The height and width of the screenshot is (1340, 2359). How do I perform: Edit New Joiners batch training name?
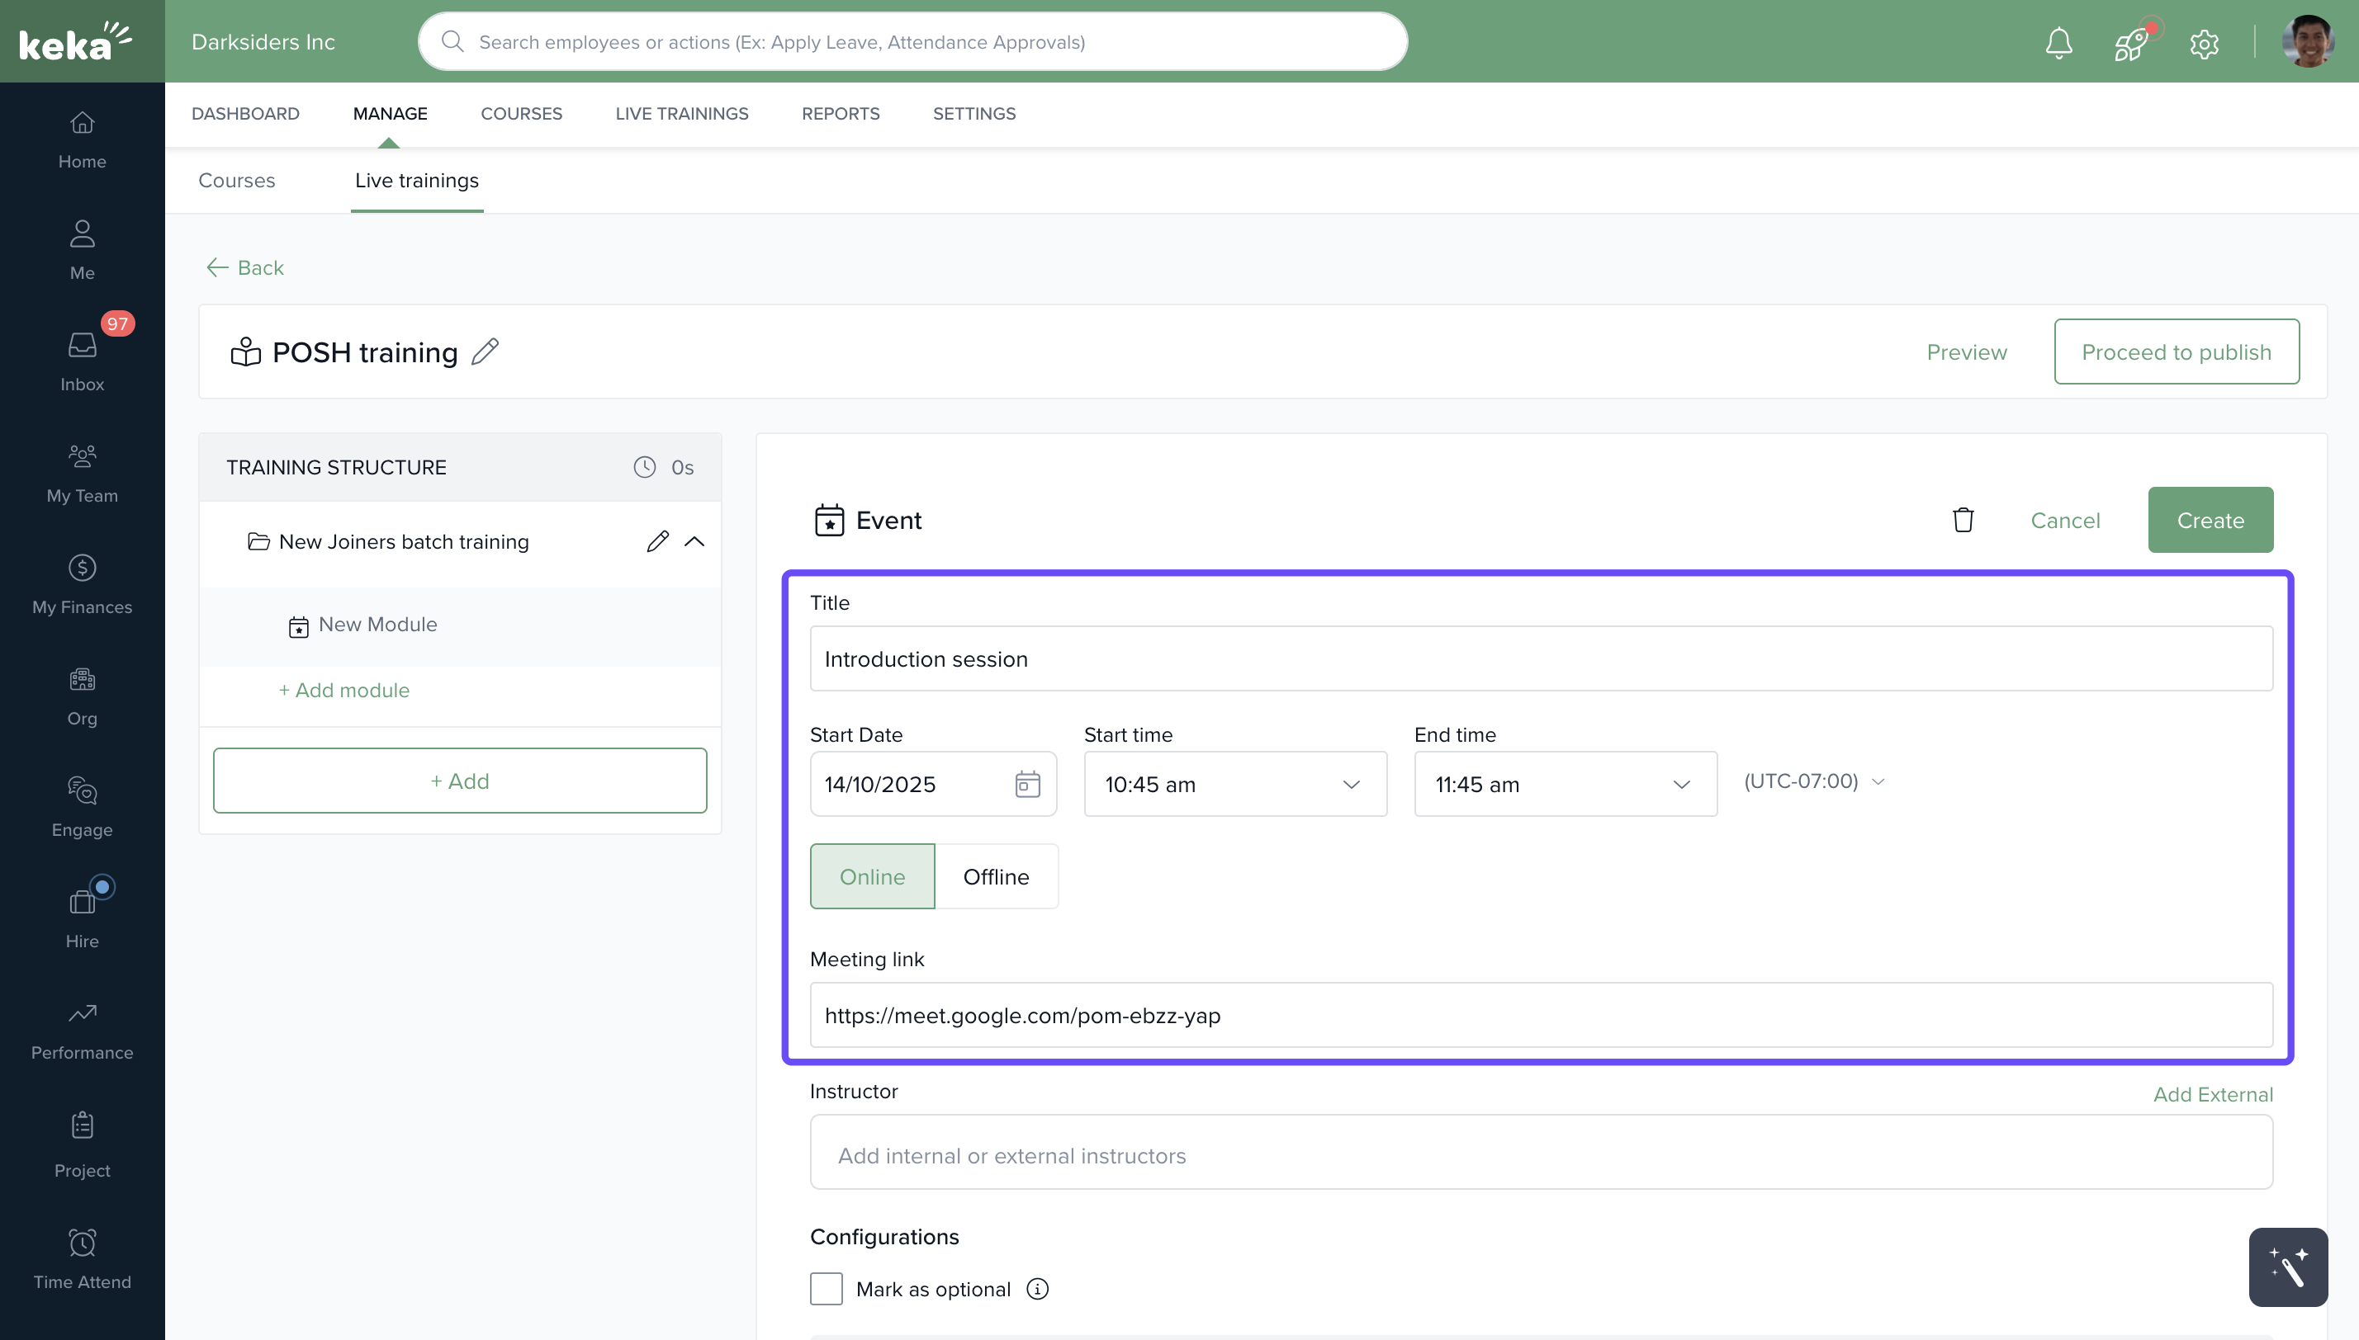click(656, 541)
